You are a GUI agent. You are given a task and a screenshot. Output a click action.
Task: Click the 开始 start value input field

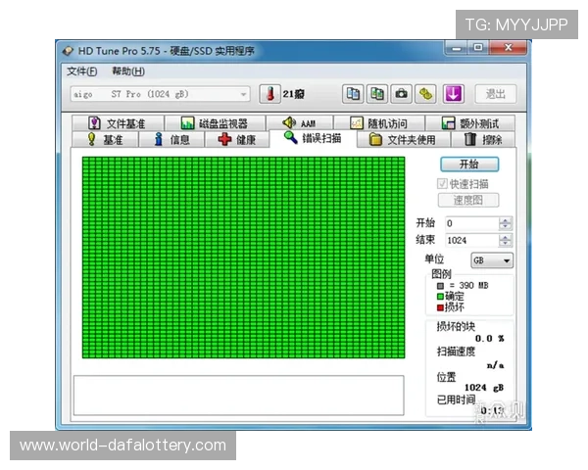pos(471,223)
